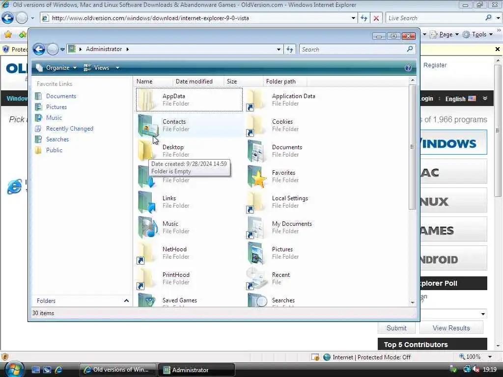Open the Favorites star folder icon
The width and height of the screenshot is (503, 377).
257,176
